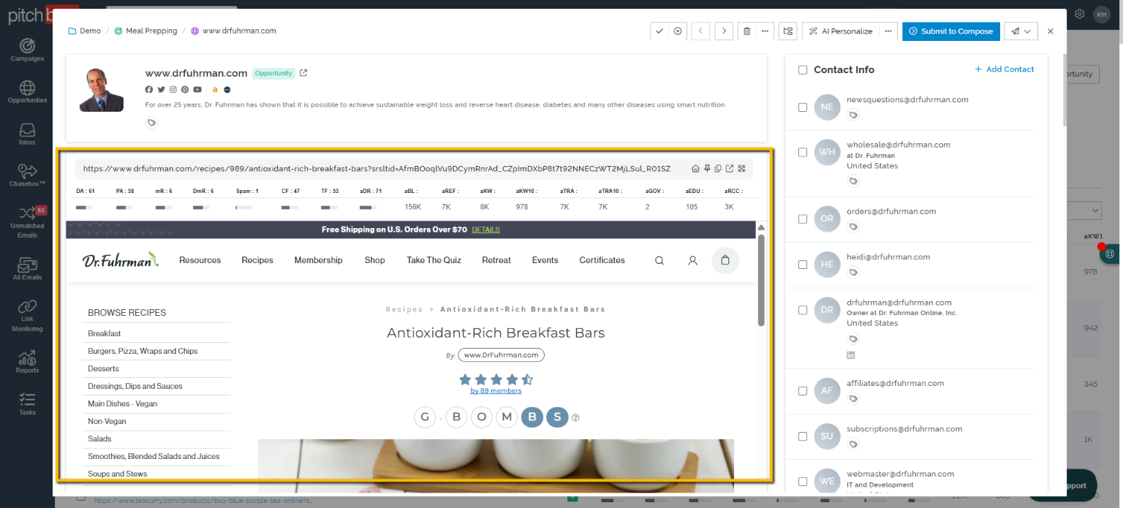This screenshot has width=1123, height=508.
Task: Open the Amazon profile icon
Action: [215, 89]
